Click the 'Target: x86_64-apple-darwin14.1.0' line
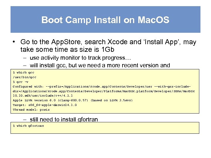The width and height of the screenshot is (211, 158). click(45, 105)
